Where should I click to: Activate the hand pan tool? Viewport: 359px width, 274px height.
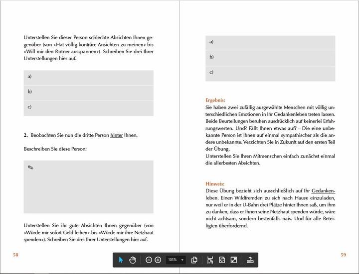click(133, 260)
